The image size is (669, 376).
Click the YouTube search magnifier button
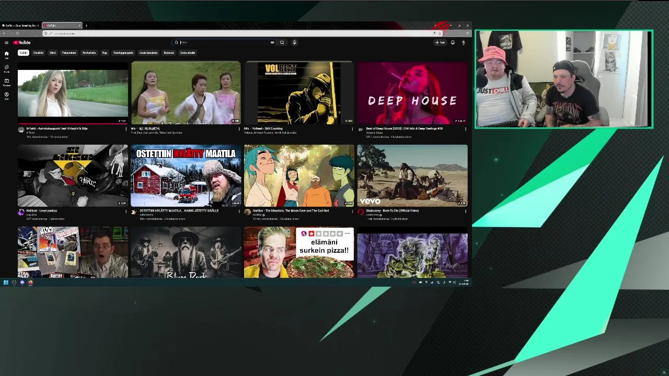[282, 42]
